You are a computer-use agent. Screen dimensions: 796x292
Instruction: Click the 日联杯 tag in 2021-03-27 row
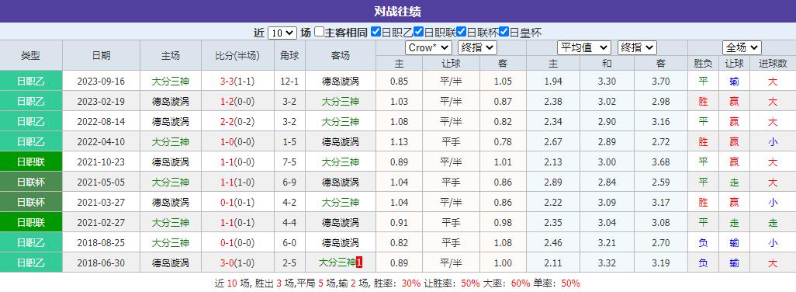(31, 203)
